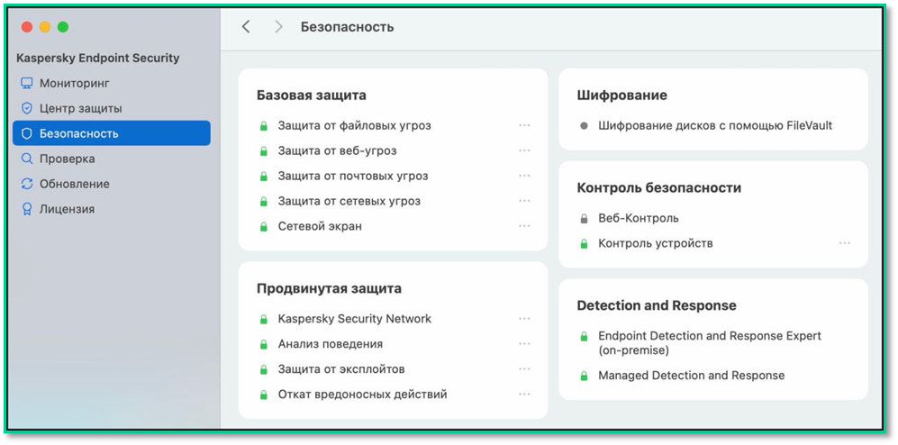The width and height of the screenshot is (898, 445).
Task: Click the back navigation arrow
Action: 246,26
